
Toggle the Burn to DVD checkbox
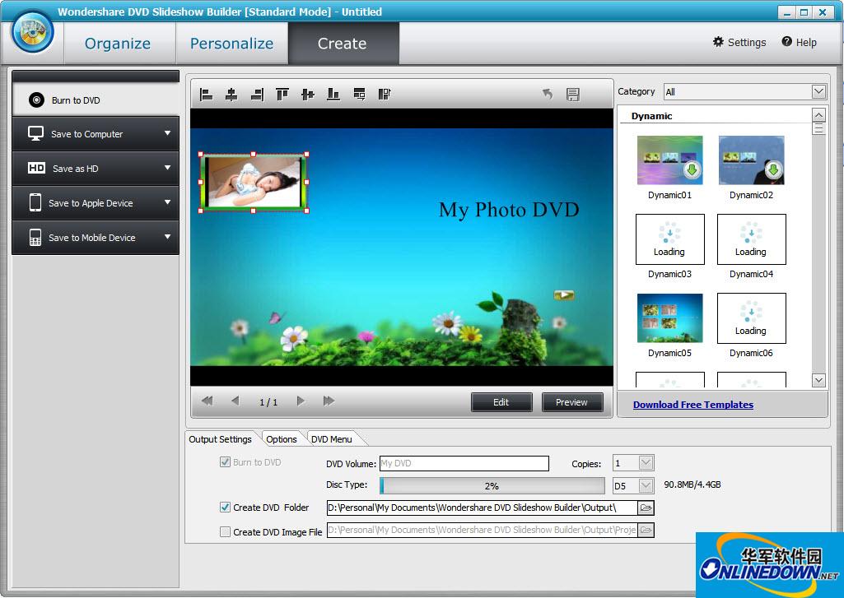coord(226,462)
